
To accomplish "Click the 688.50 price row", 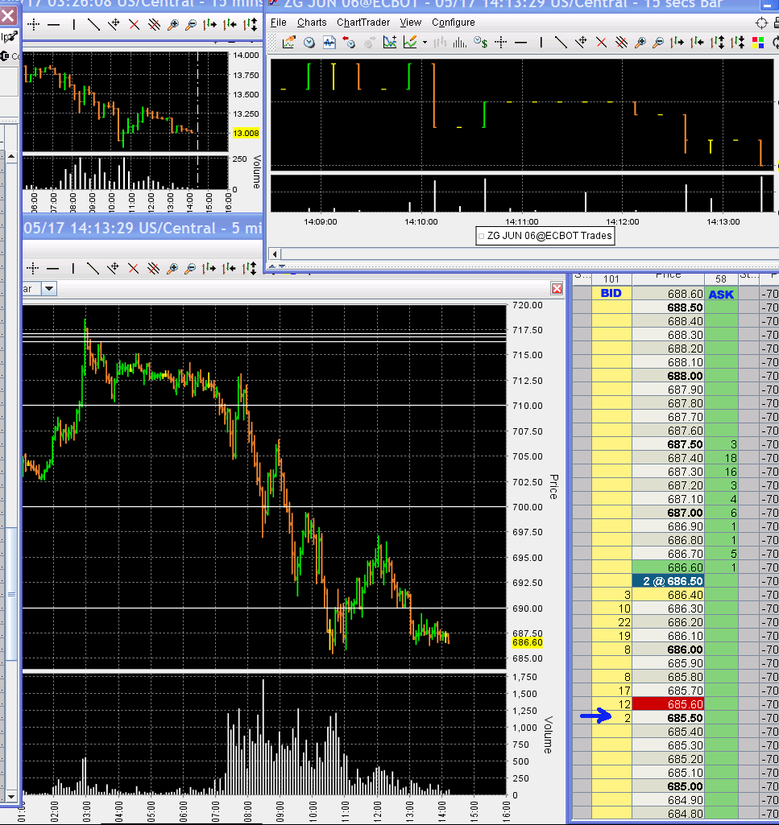I will [668, 307].
